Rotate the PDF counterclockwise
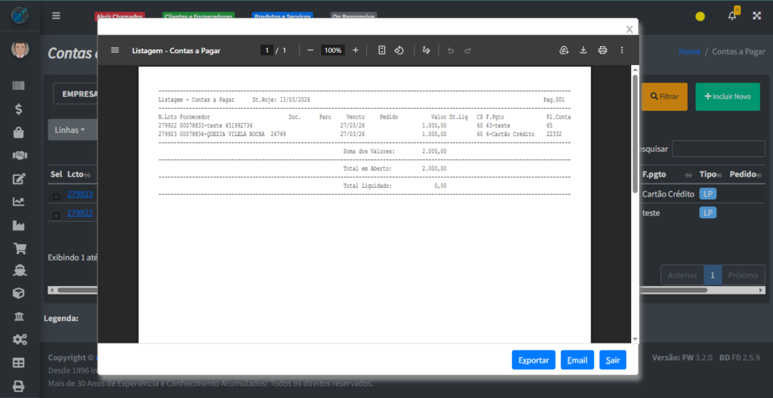The width and height of the screenshot is (773, 398). tap(399, 50)
